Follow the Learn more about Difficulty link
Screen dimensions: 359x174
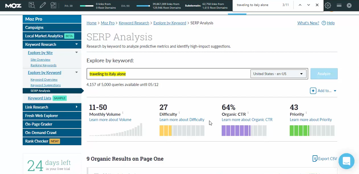(x=182, y=120)
